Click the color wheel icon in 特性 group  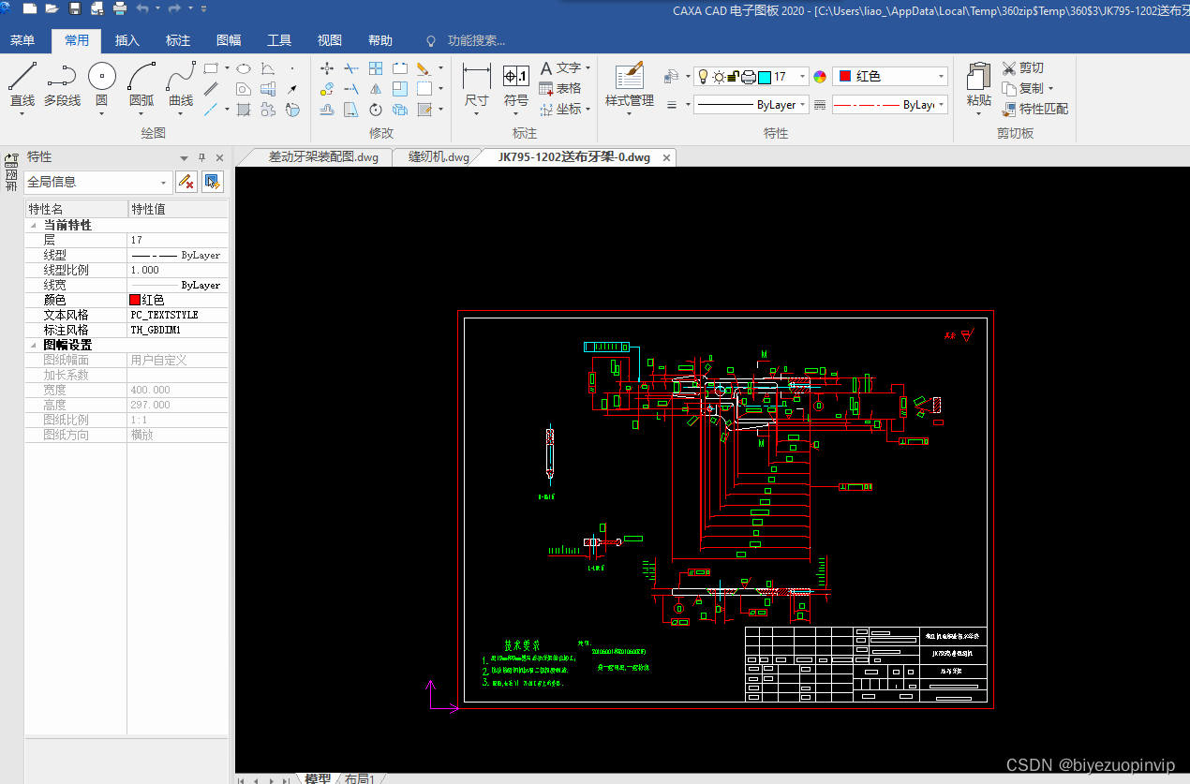820,77
